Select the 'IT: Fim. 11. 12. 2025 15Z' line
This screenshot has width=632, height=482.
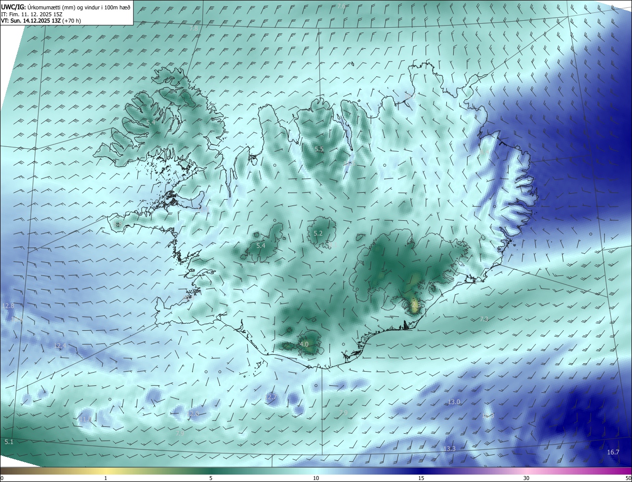[32, 14]
